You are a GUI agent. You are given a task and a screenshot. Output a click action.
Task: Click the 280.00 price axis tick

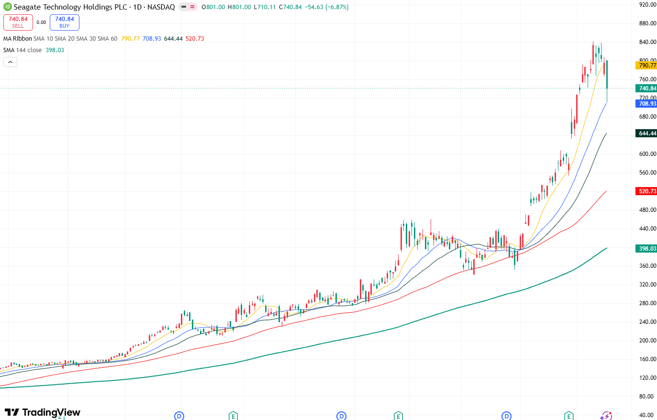tap(647, 303)
